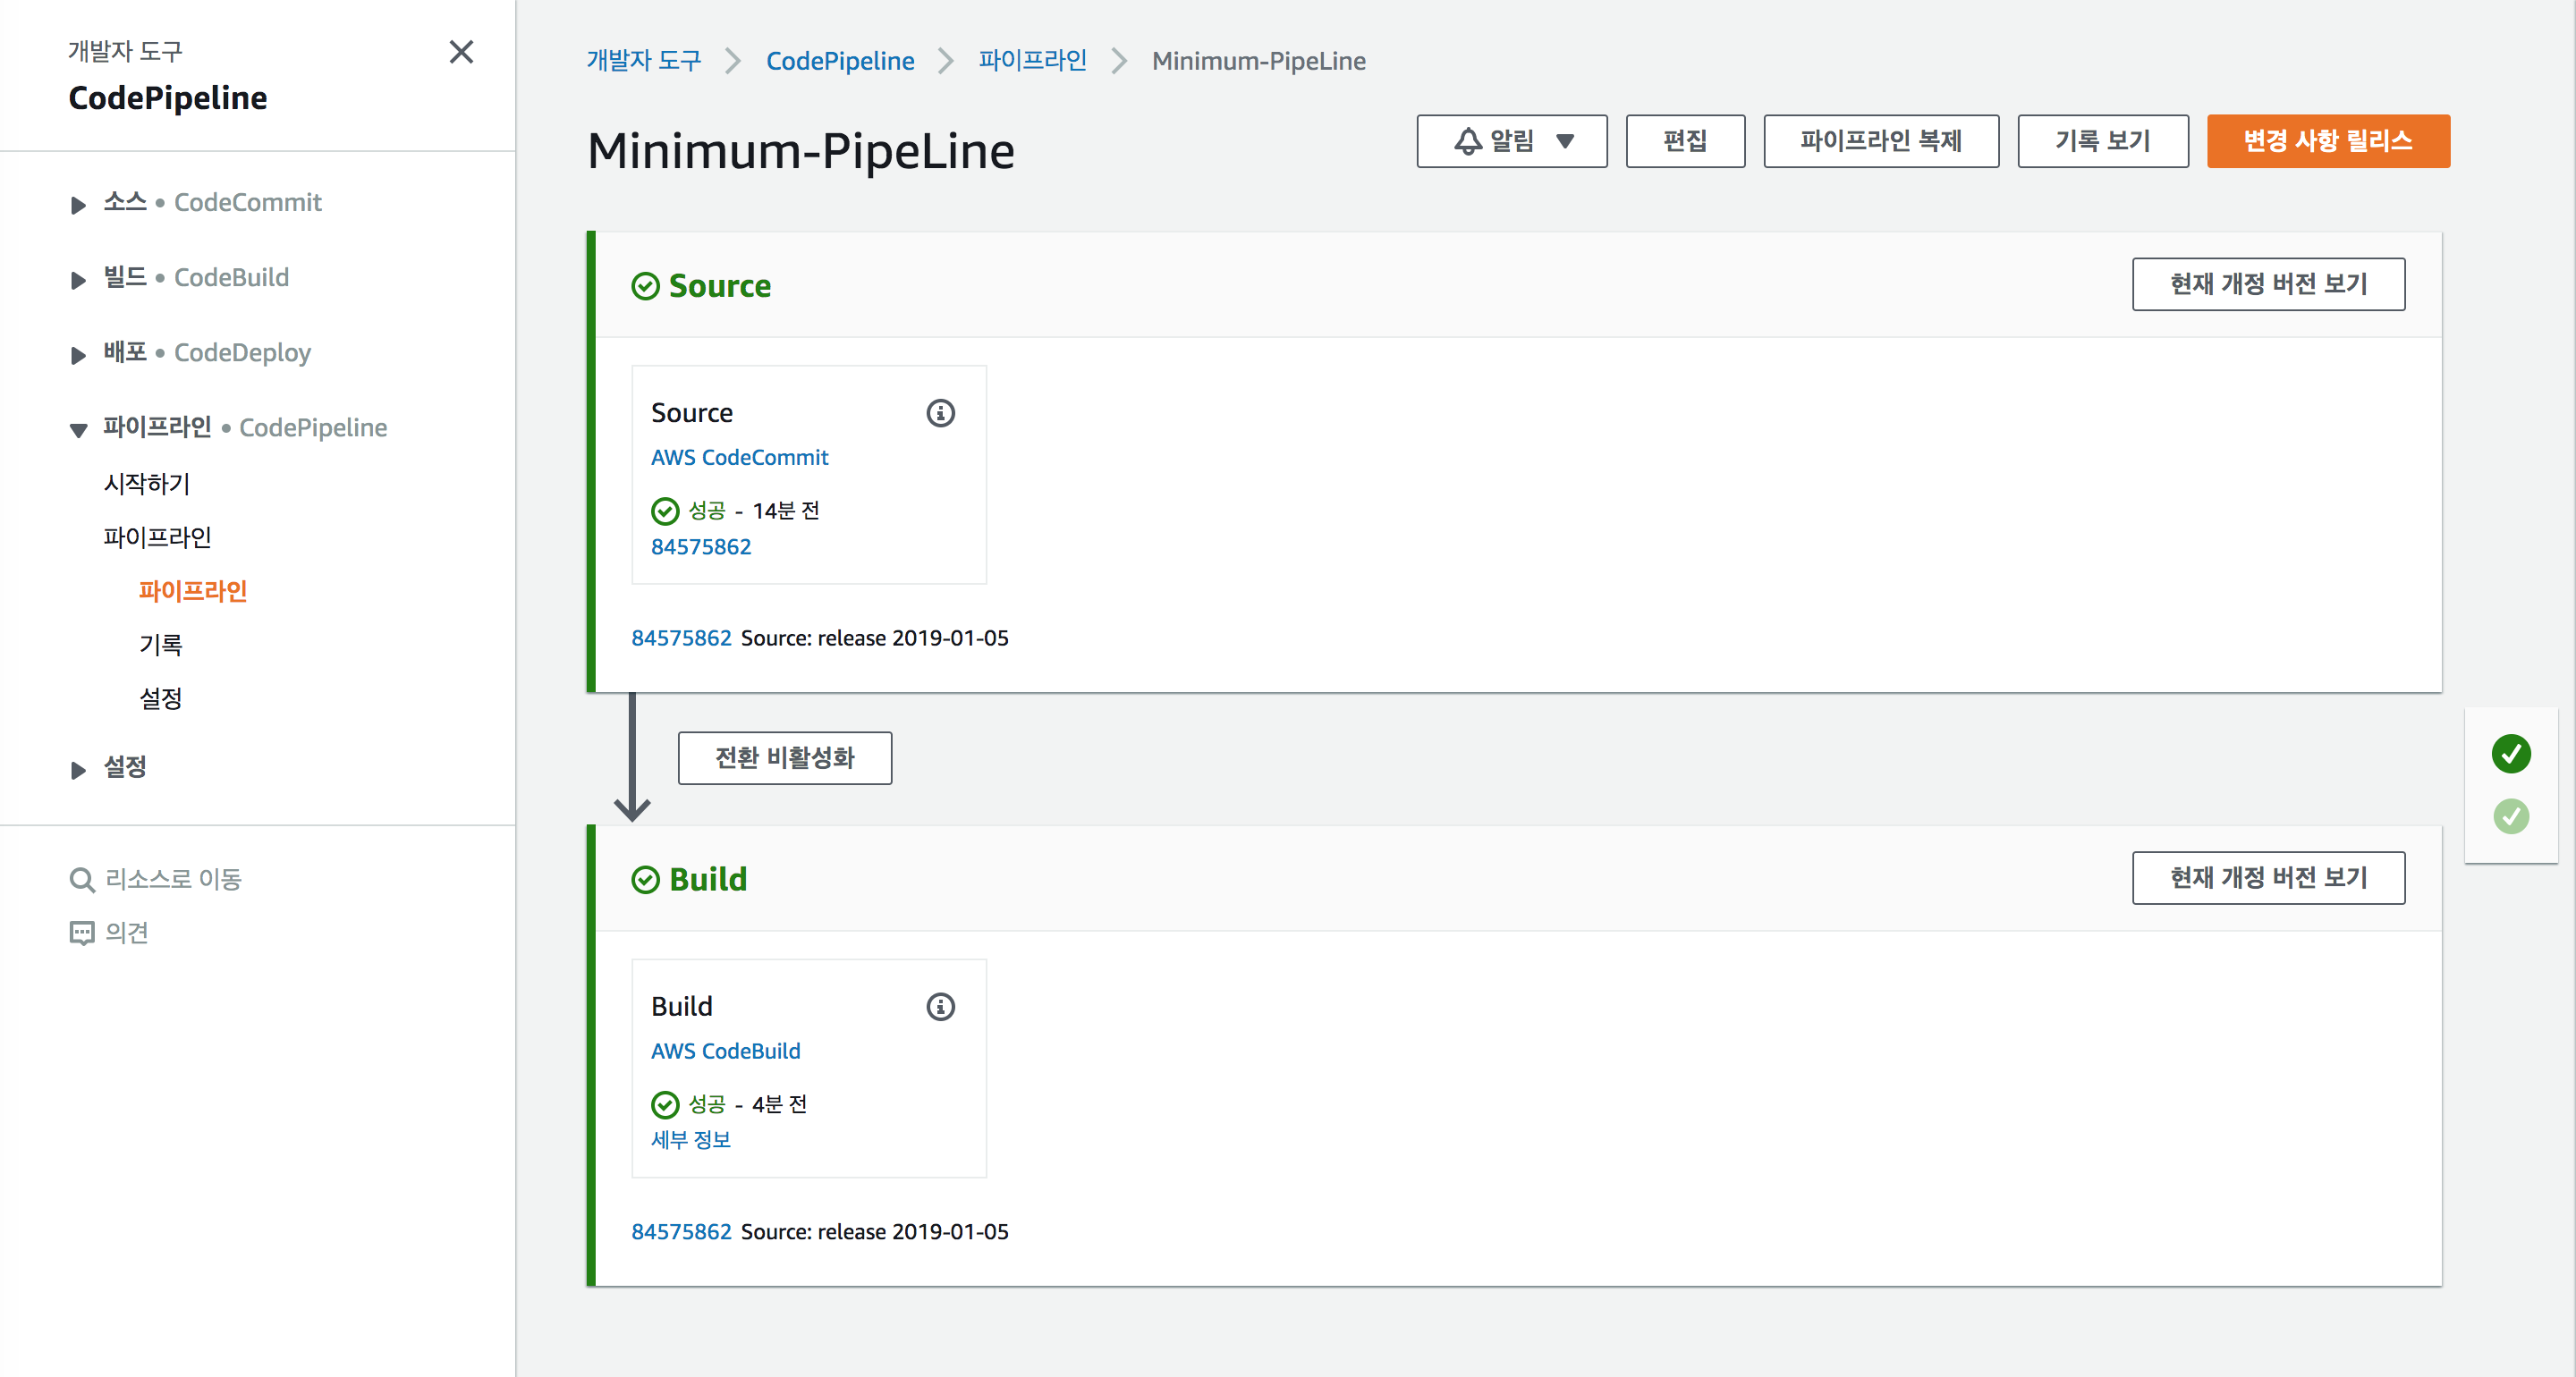Disable transition with 전환 비활성화 button
Viewport: 2576px width, 1377px height.
pyautogui.click(x=784, y=758)
